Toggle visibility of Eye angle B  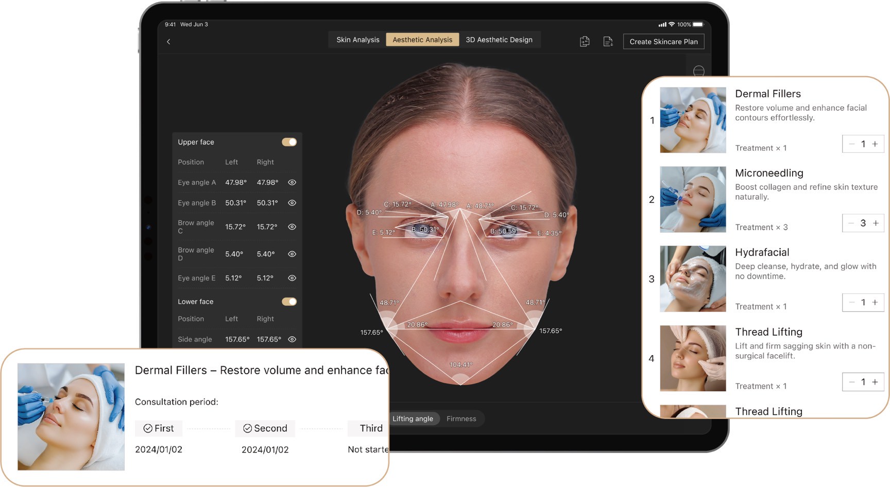tap(292, 203)
